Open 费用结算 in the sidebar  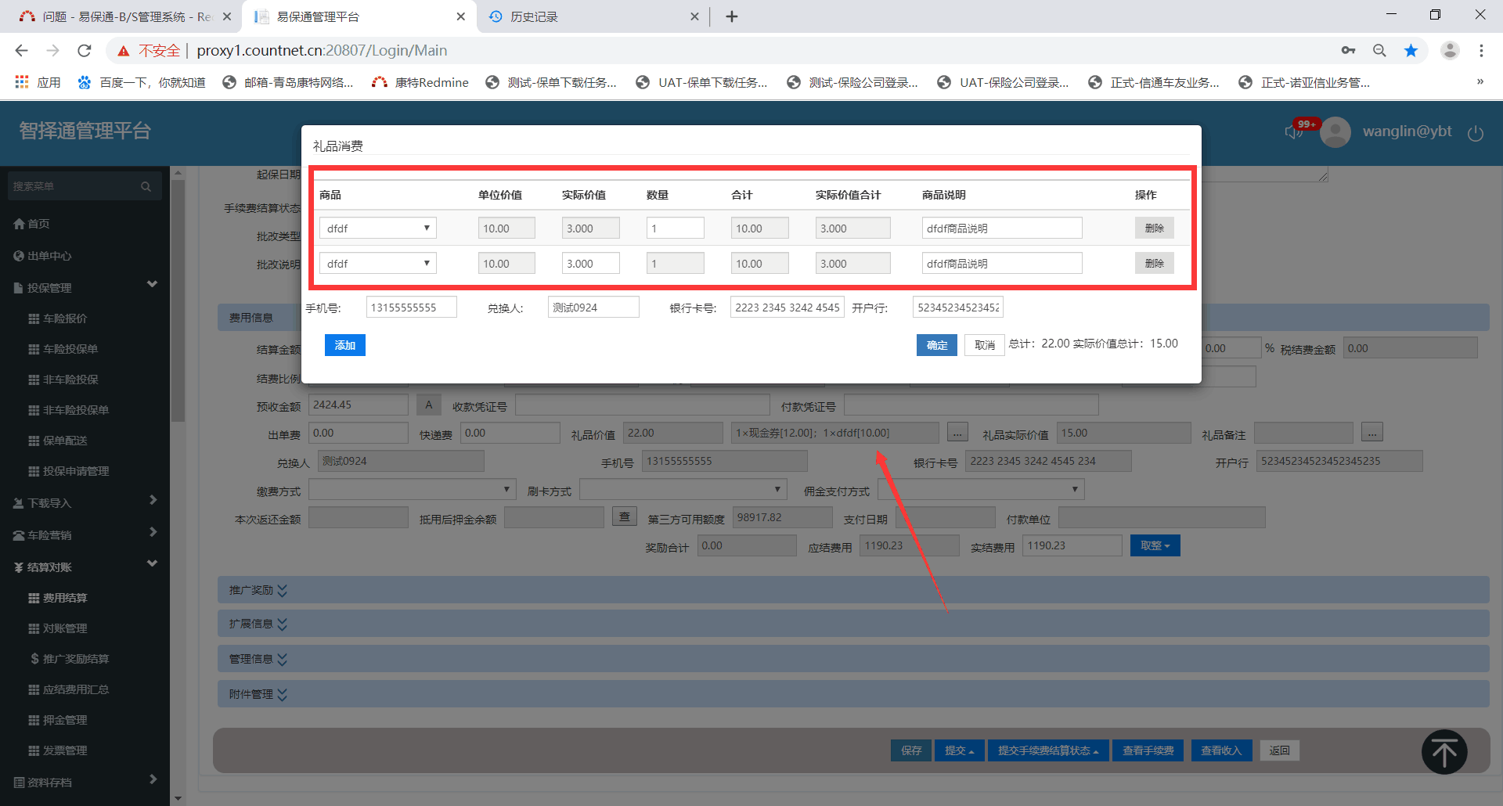pos(65,598)
